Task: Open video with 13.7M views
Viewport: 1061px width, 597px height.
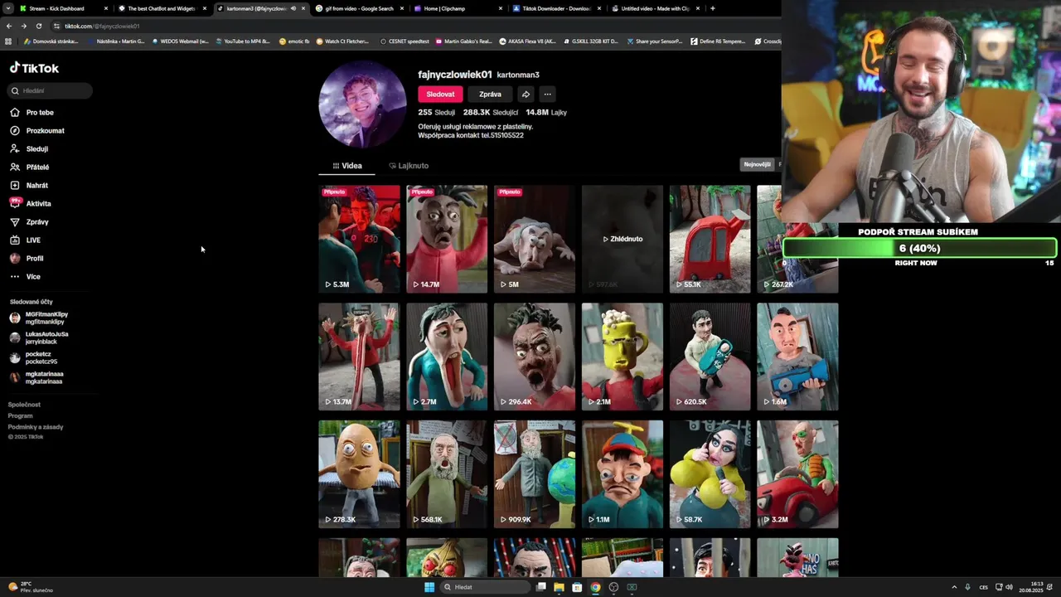Action: [359, 357]
